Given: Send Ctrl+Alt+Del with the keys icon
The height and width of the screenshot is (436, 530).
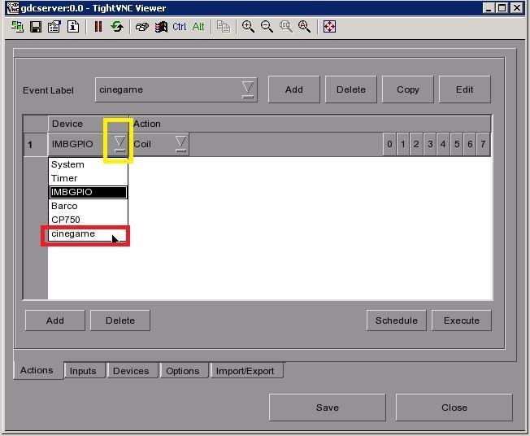Looking at the screenshot, I should pyautogui.click(x=142, y=27).
